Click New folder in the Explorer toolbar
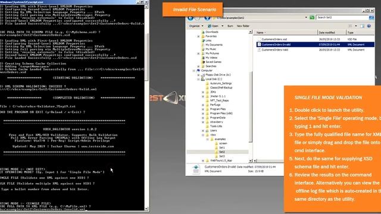Screen dimensions: 381x214 click(x=243, y=26)
